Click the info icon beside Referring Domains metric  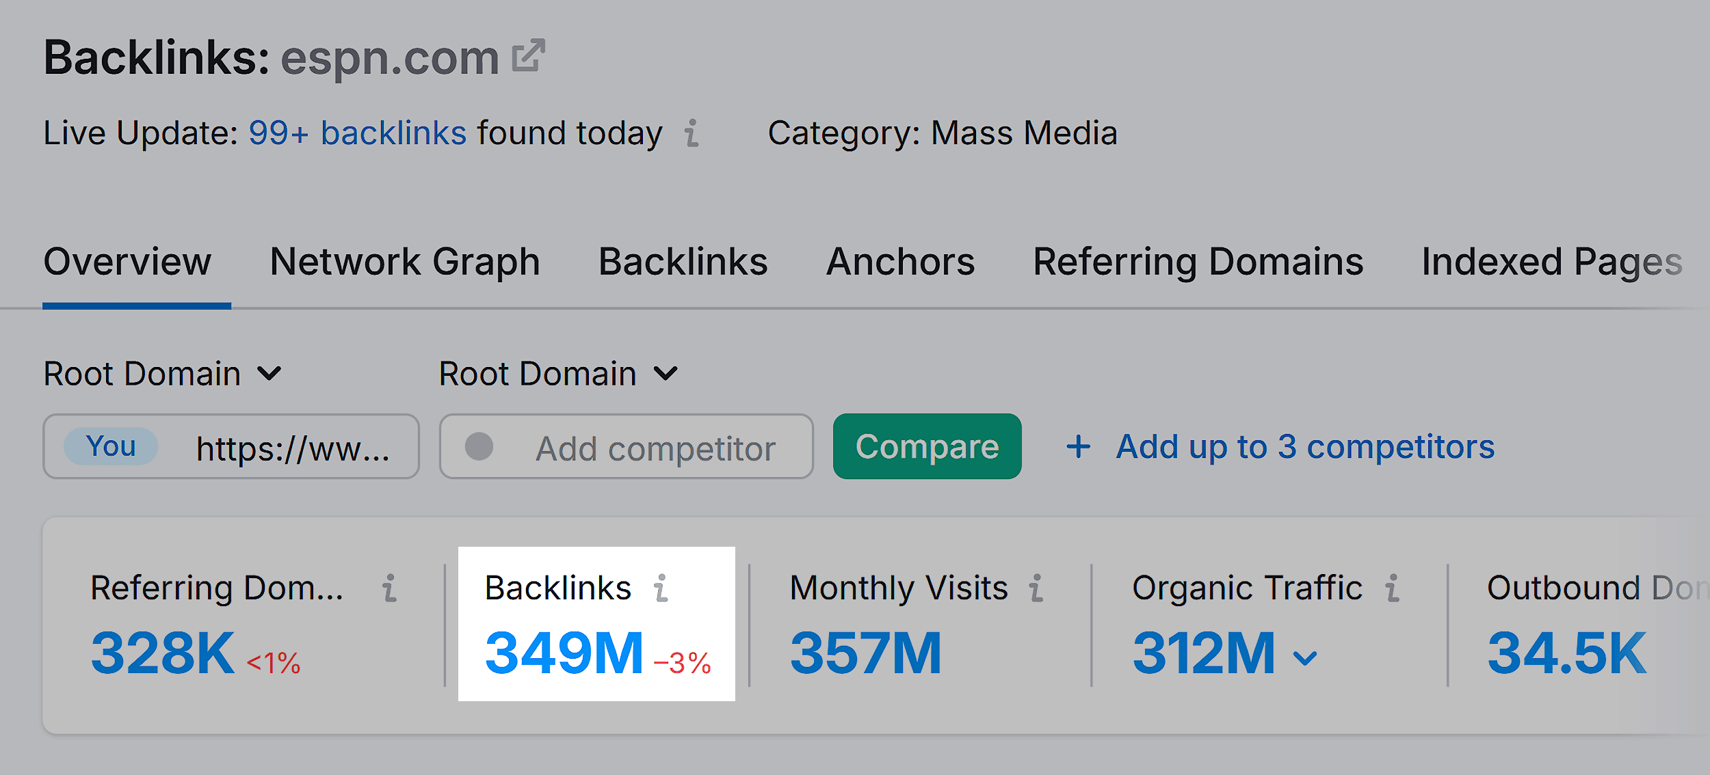point(388,586)
